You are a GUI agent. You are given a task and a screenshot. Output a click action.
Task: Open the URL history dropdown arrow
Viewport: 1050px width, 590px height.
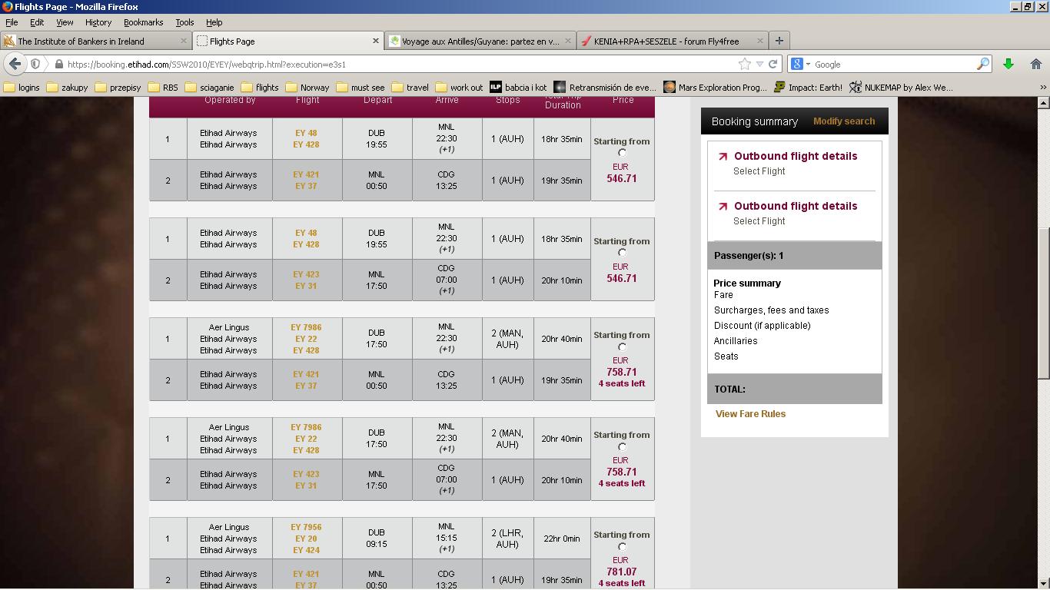click(759, 65)
